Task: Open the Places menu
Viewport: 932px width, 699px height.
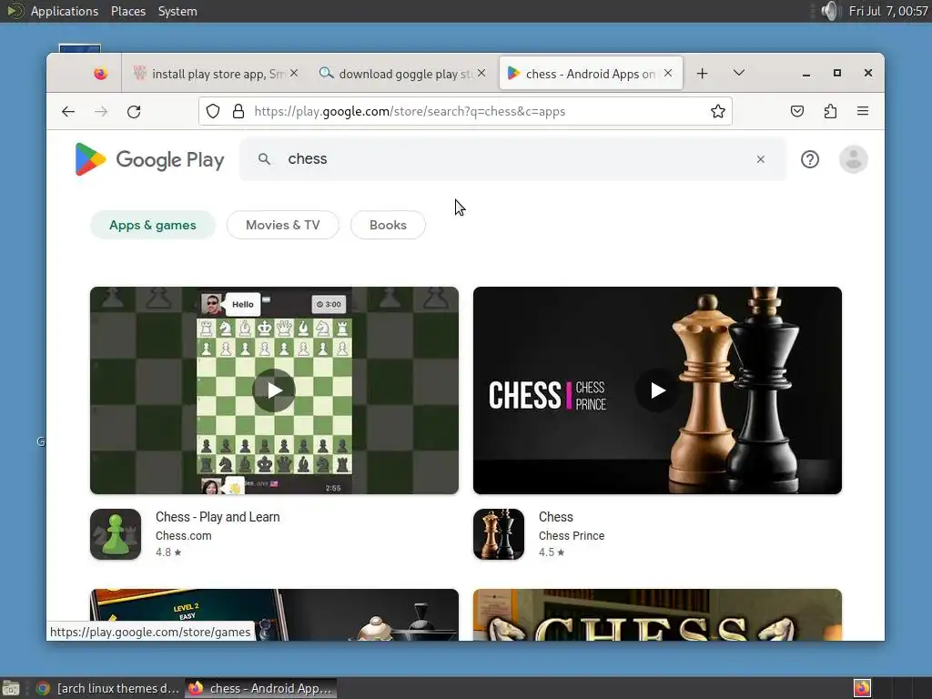Action: [x=128, y=11]
